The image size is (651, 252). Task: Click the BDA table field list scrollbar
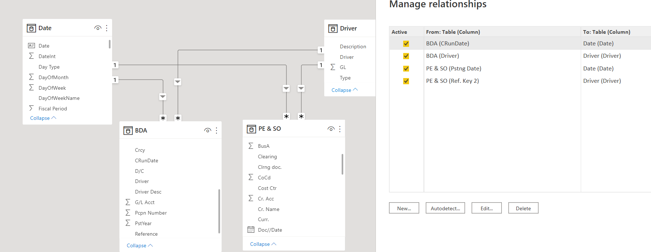click(219, 211)
